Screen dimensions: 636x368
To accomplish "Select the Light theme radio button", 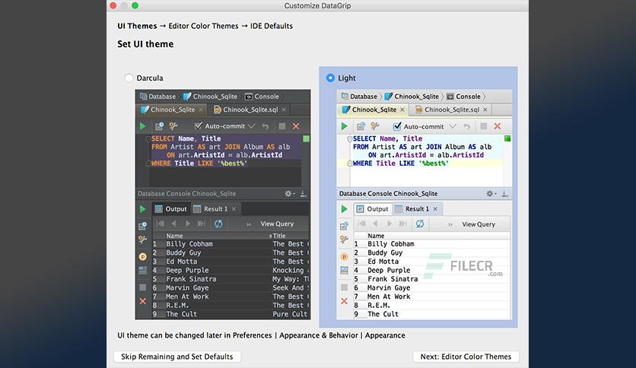I will (x=330, y=78).
